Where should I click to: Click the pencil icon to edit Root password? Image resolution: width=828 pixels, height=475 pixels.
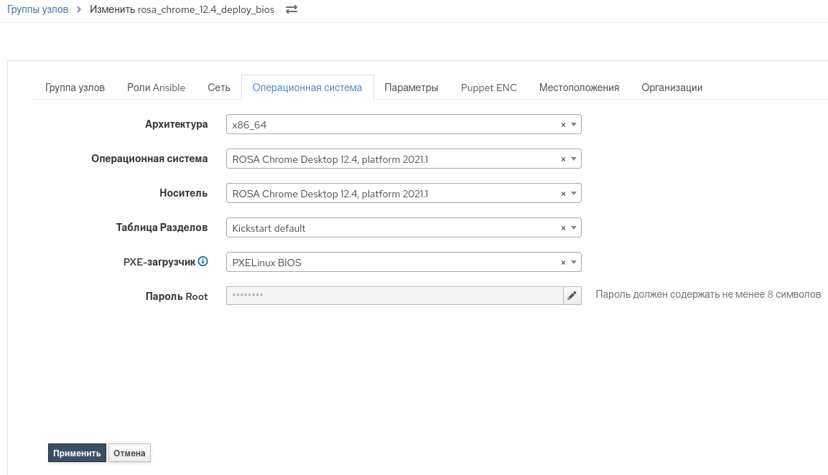(572, 296)
